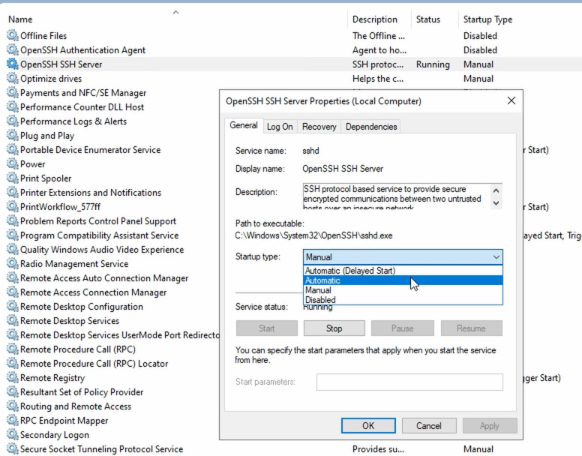582x456 pixels.
Task: Choose Automatic (Delayed Start) from the startup list
Action: pos(403,271)
